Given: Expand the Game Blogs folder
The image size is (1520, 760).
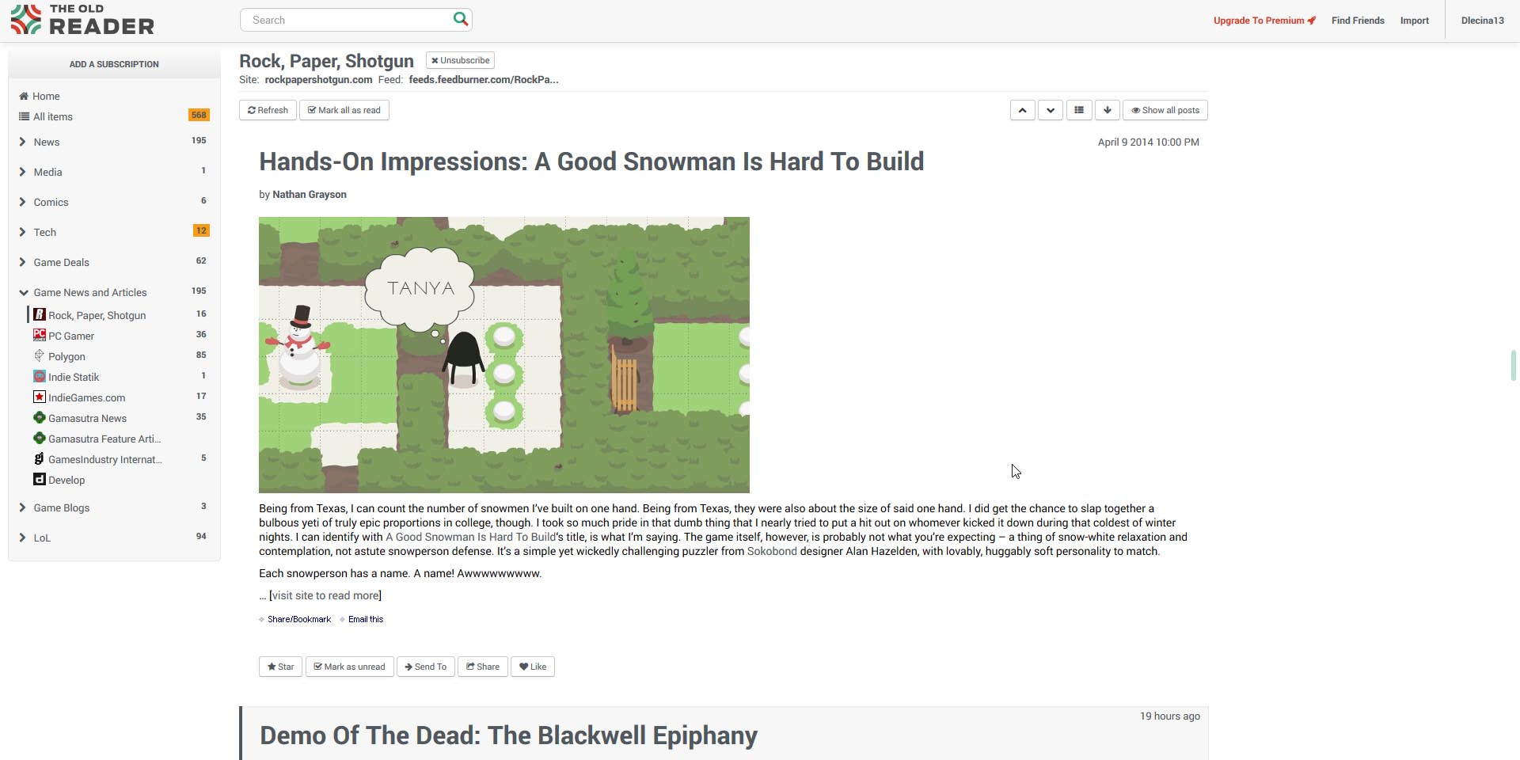Looking at the screenshot, I should pos(22,507).
